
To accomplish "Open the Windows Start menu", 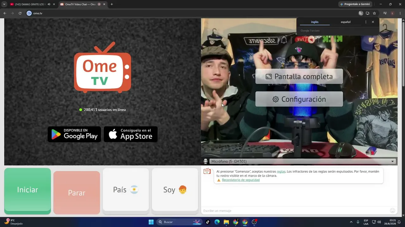I will point(151,222).
